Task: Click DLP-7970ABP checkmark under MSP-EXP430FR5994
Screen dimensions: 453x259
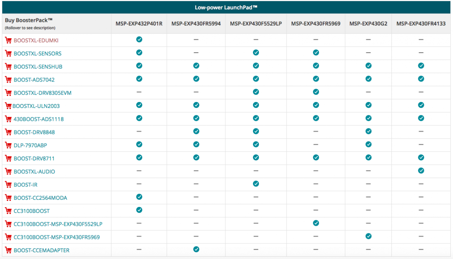Action: click(x=196, y=144)
